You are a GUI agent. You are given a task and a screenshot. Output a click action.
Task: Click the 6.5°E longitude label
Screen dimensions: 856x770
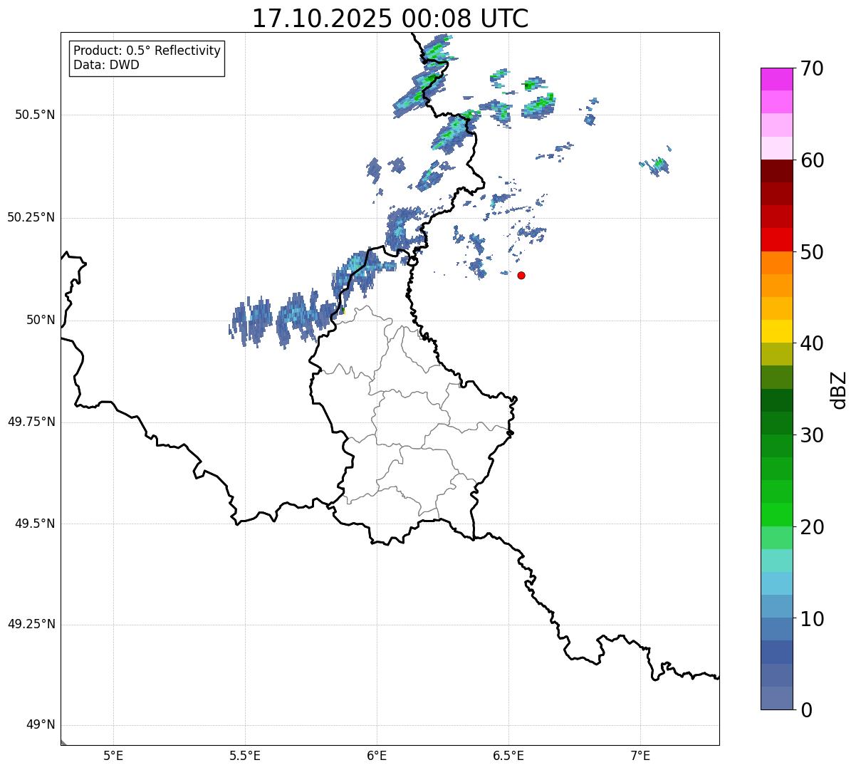508,755
